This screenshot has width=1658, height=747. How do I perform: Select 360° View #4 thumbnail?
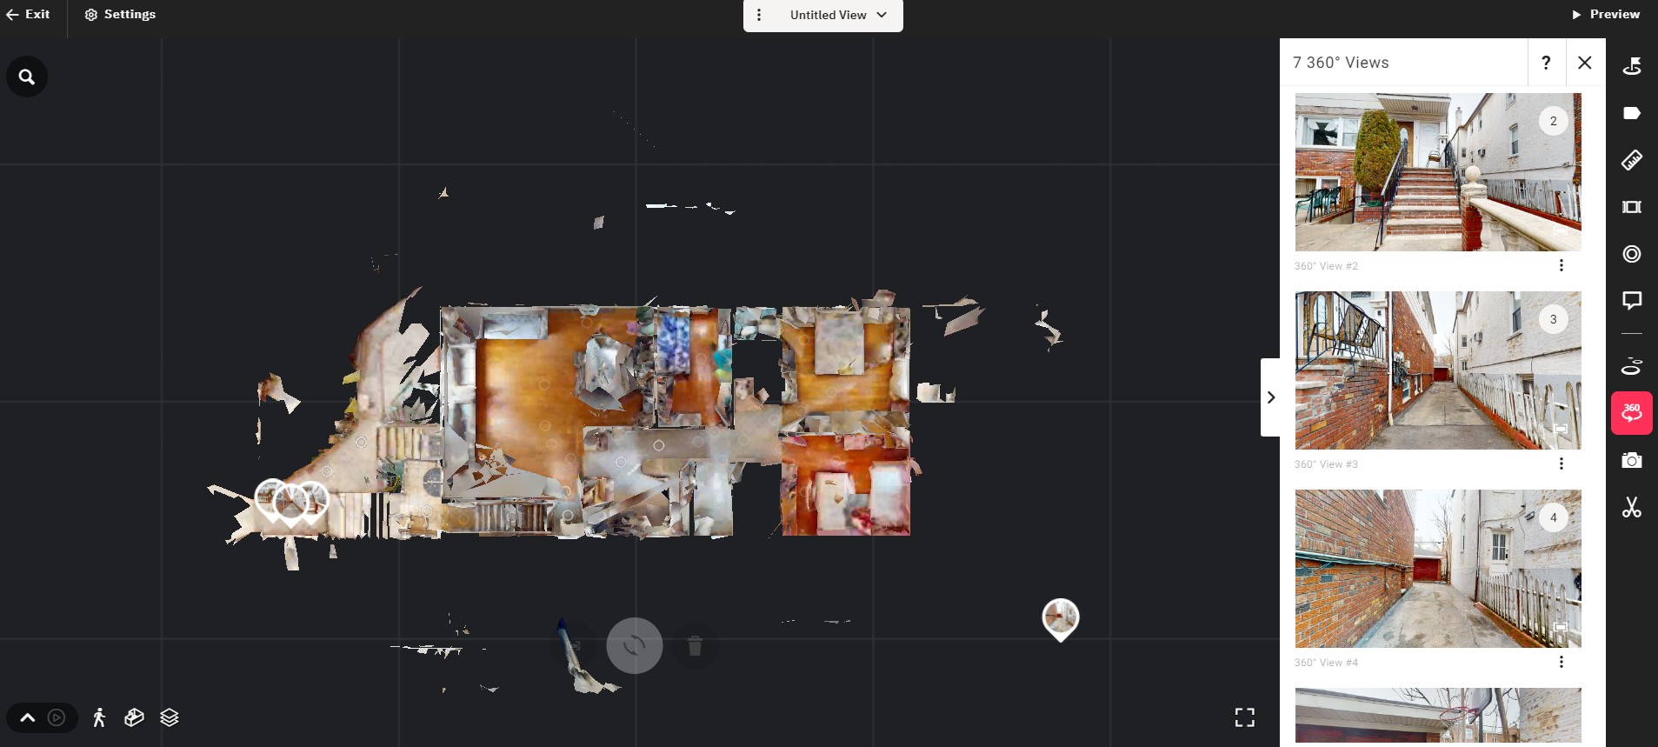[1438, 569]
